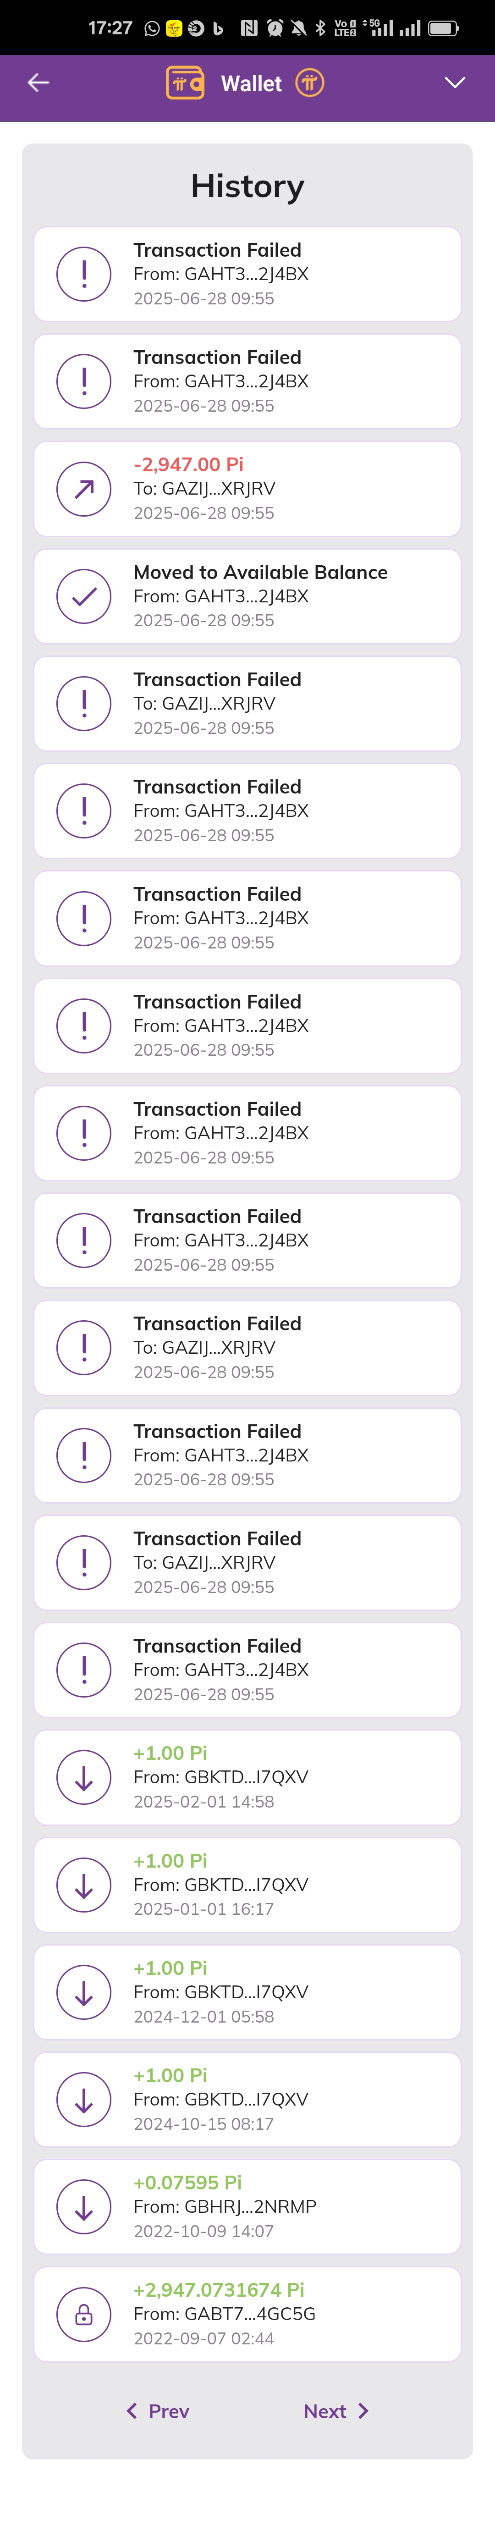The width and height of the screenshot is (495, 2536).
Task: Open Moved to Available Balance entry
Action: click(x=247, y=595)
